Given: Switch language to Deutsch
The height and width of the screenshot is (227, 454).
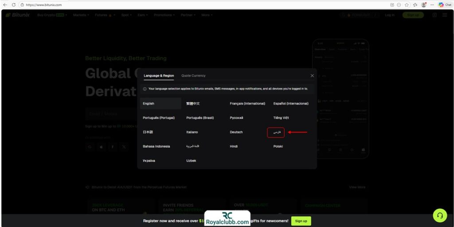Looking at the screenshot, I should click(236, 132).
